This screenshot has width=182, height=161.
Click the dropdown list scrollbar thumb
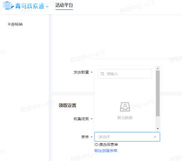pyautogui.click(x=158, y=93)
